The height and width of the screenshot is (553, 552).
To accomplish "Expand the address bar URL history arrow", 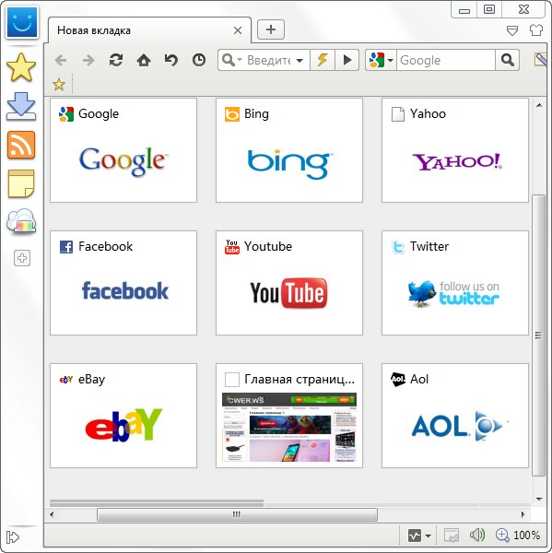I will tap(299, 60).
